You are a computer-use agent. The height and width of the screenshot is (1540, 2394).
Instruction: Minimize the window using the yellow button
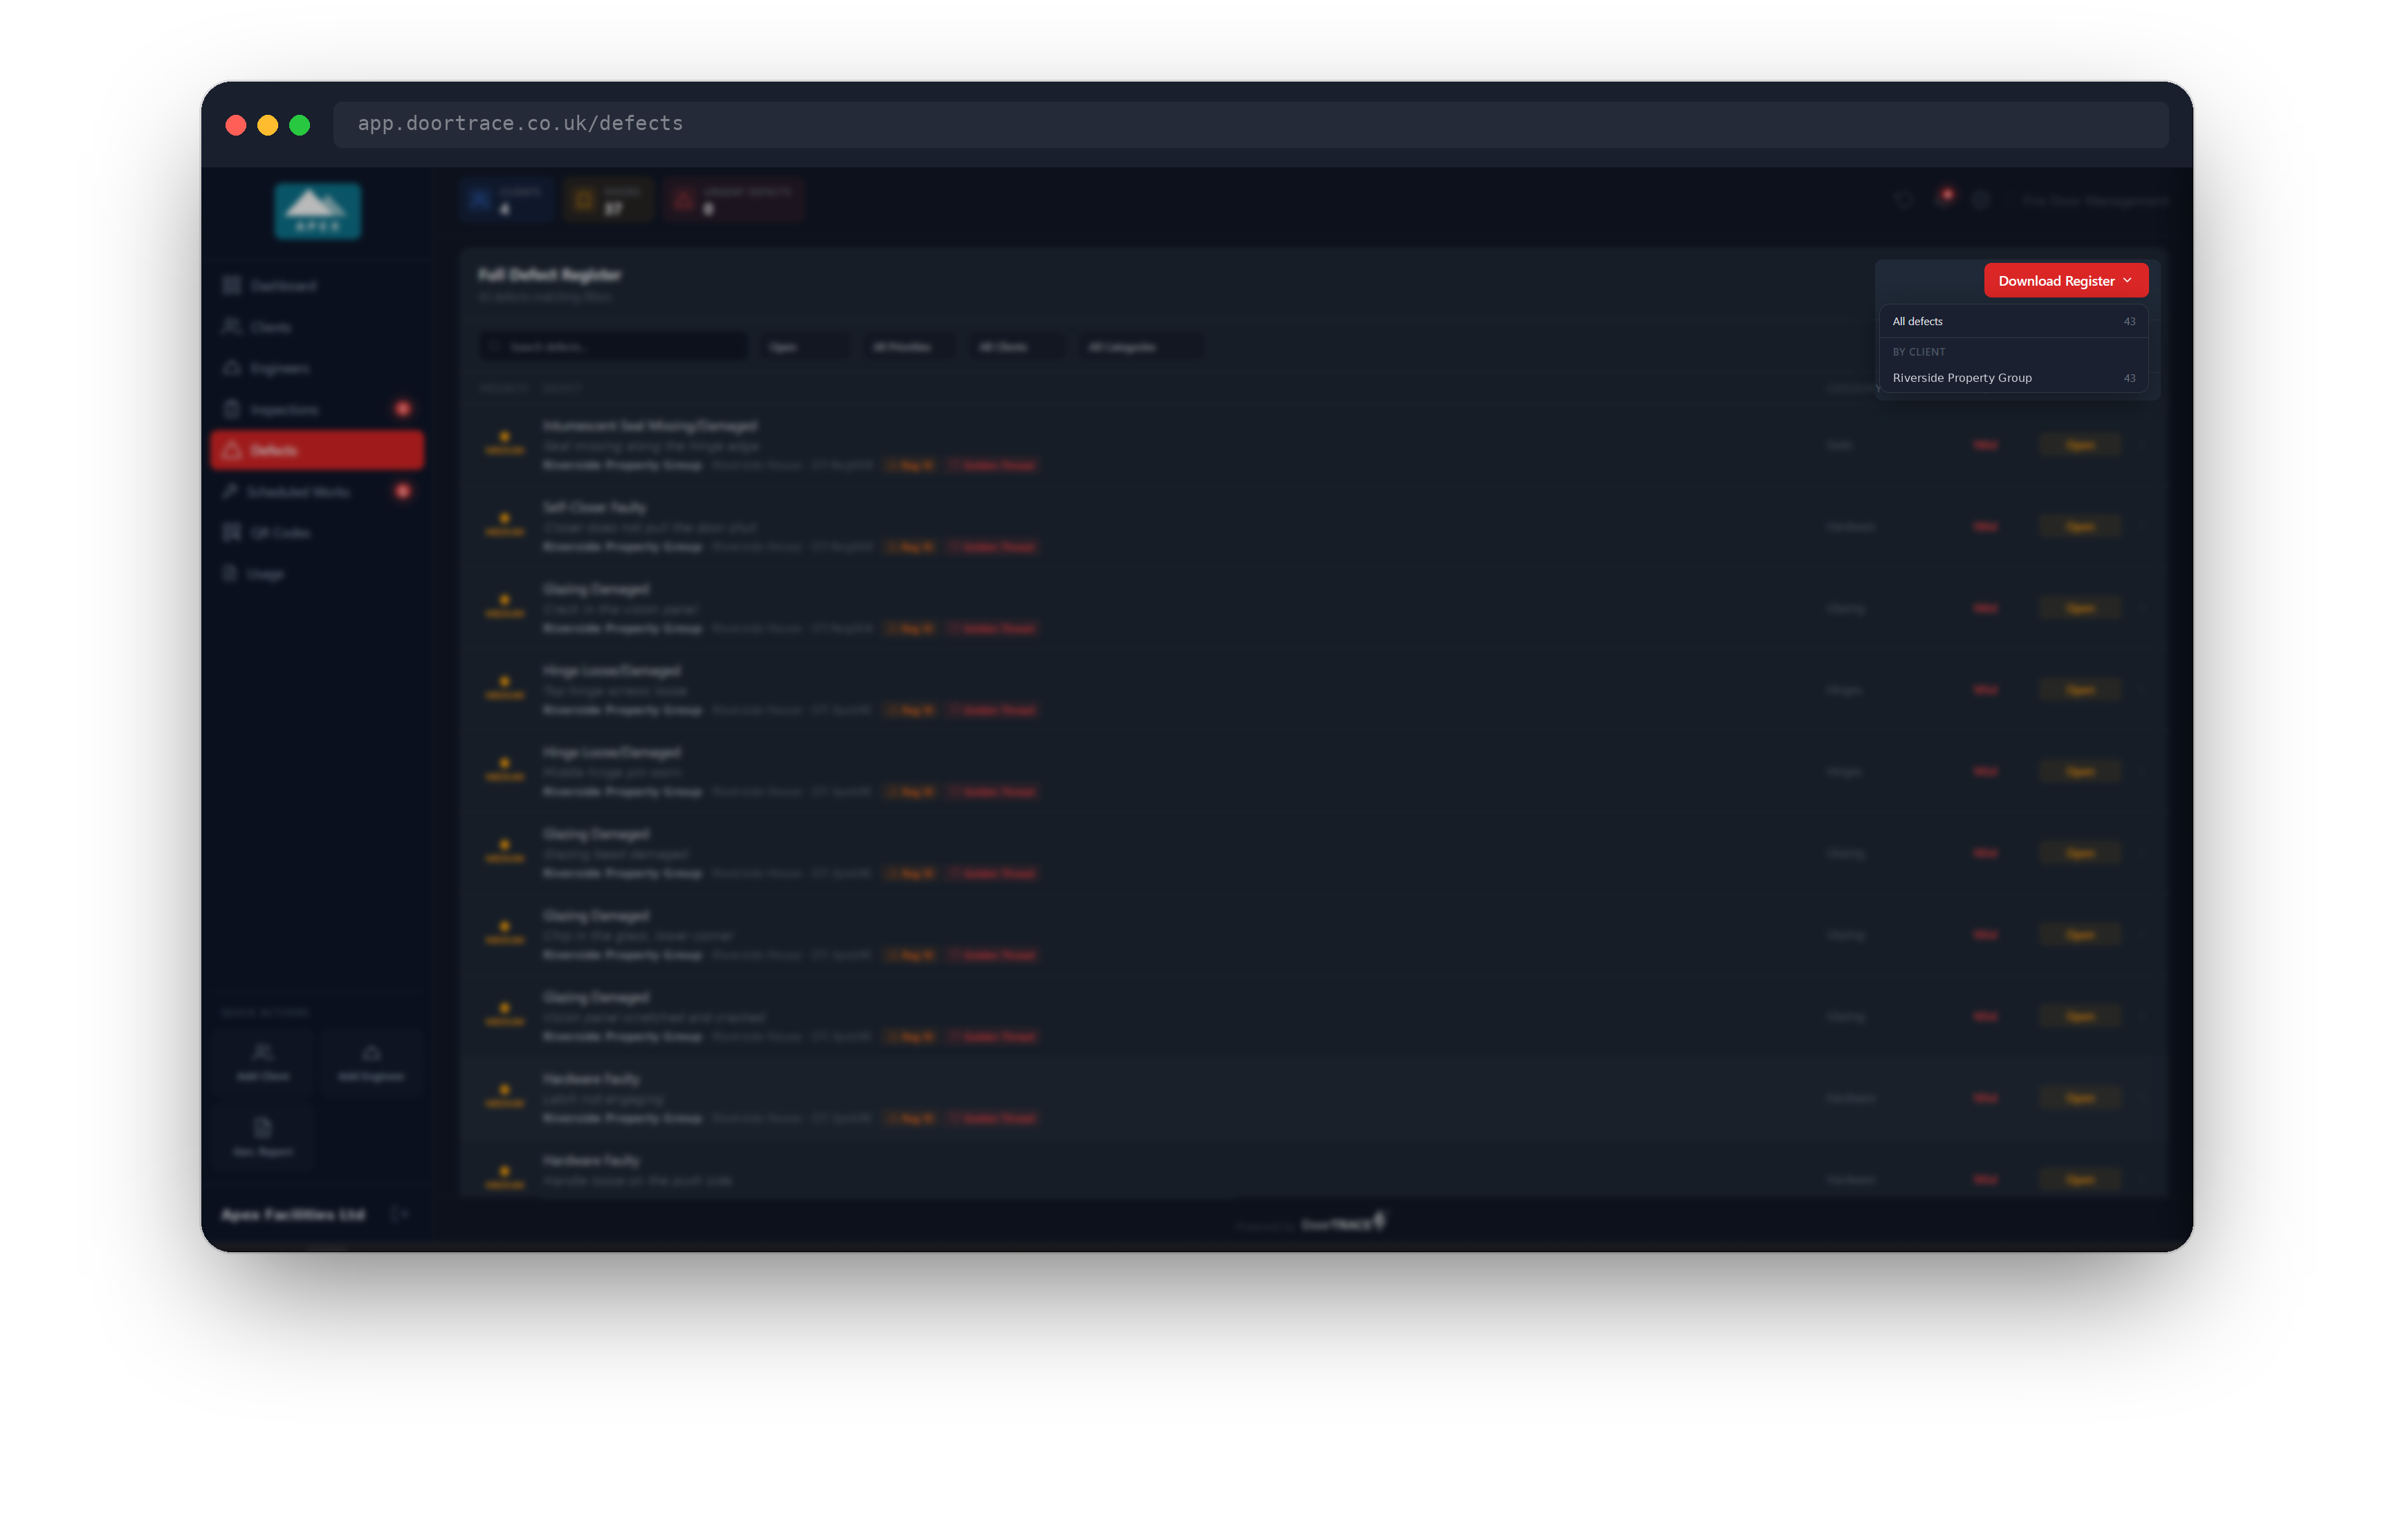click(x=268, y=125)
